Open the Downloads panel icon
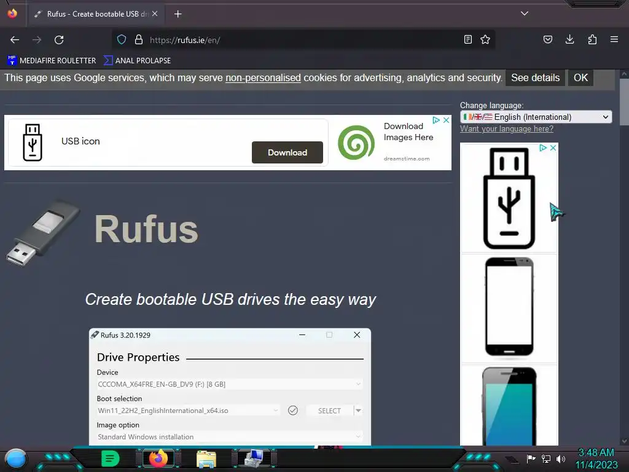This screenshot has height=472, width=629. tap(569, 39)
